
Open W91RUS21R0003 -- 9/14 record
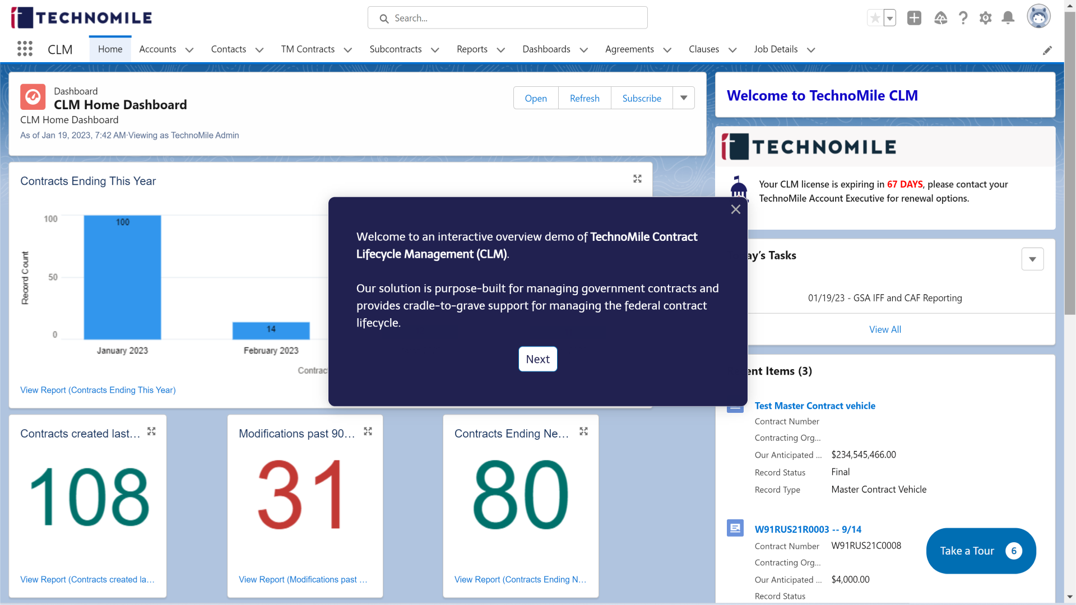pos(808,529)
